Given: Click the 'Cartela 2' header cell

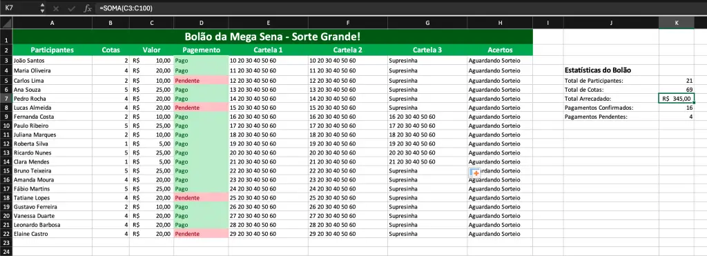Looking at the screenshot, I should 348,50.
